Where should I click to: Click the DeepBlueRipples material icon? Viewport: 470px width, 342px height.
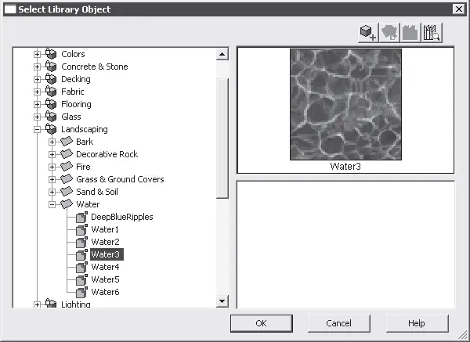tap(81, 217)
